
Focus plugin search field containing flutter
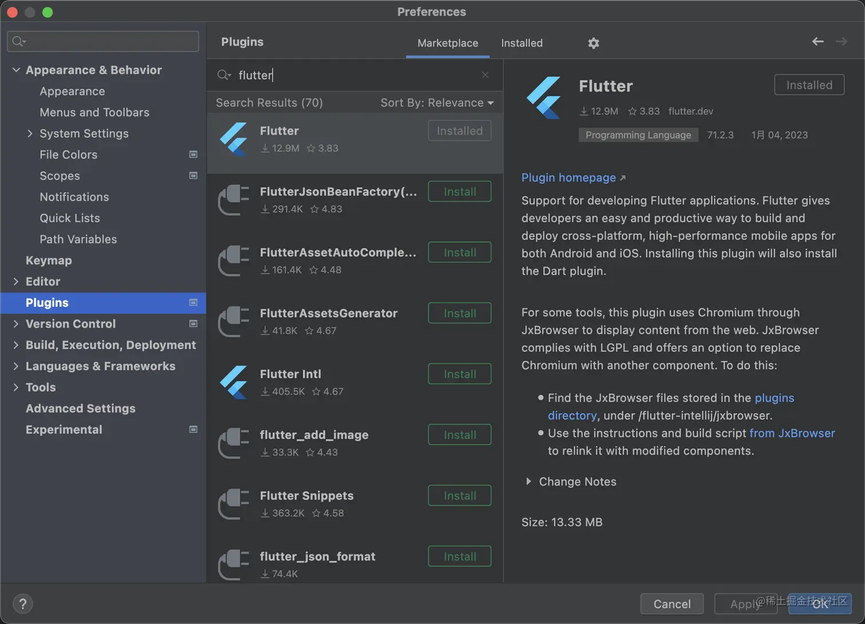[x=355, y=75]
